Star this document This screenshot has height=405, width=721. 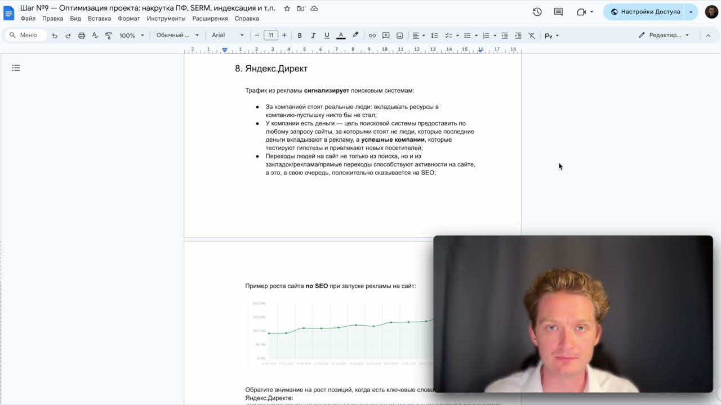click(x=287, y=8)
